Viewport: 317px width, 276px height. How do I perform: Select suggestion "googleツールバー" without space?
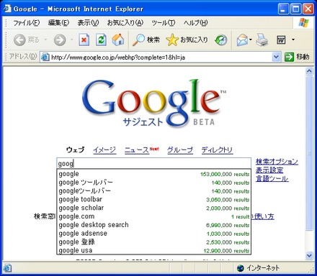[x=154, y=191]
